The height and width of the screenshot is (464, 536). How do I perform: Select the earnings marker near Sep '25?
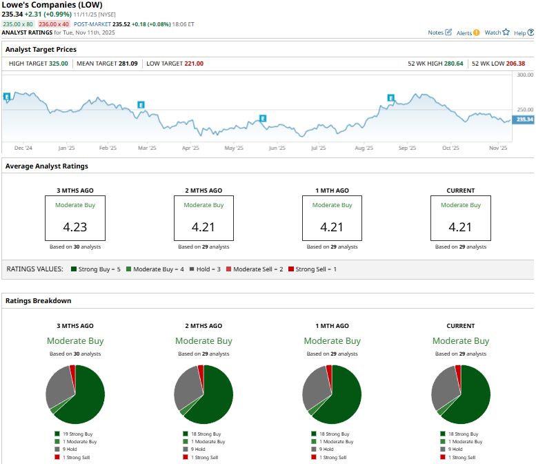pyautogui.click(x=390, y=98)
